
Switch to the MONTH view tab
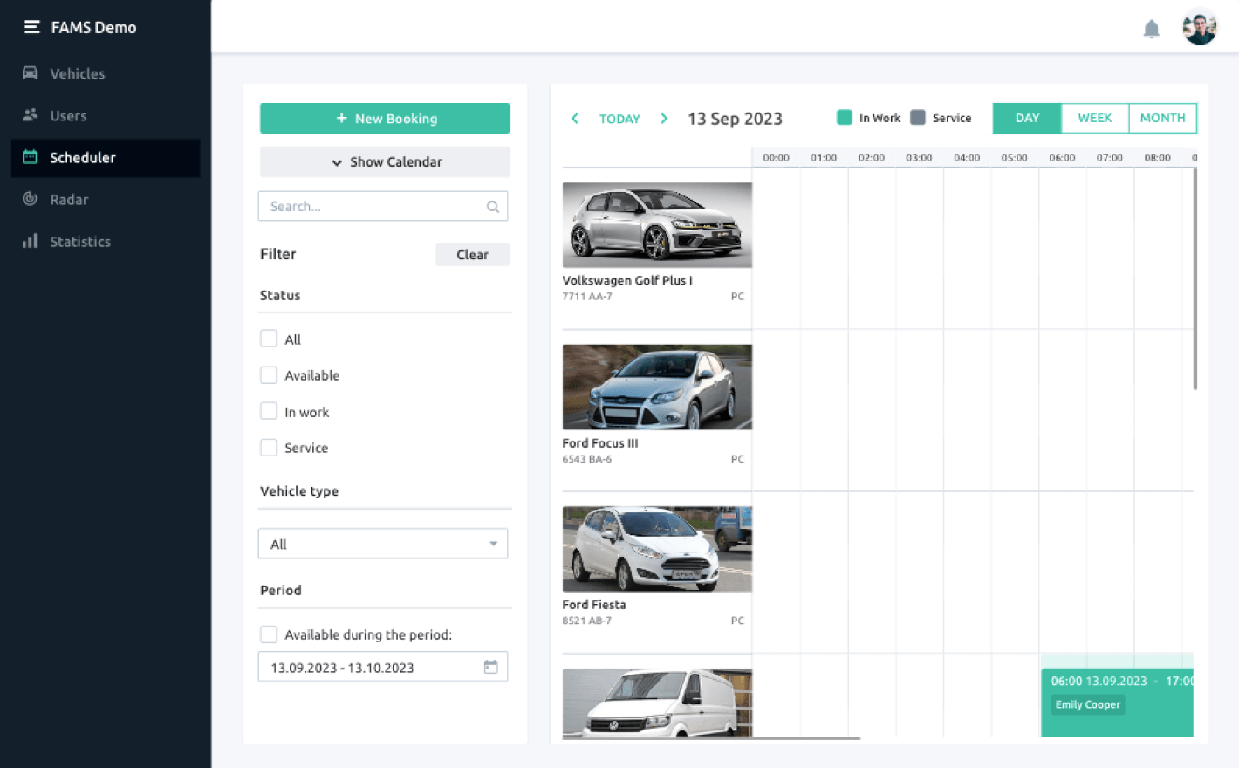click(x=1162, y=118)
